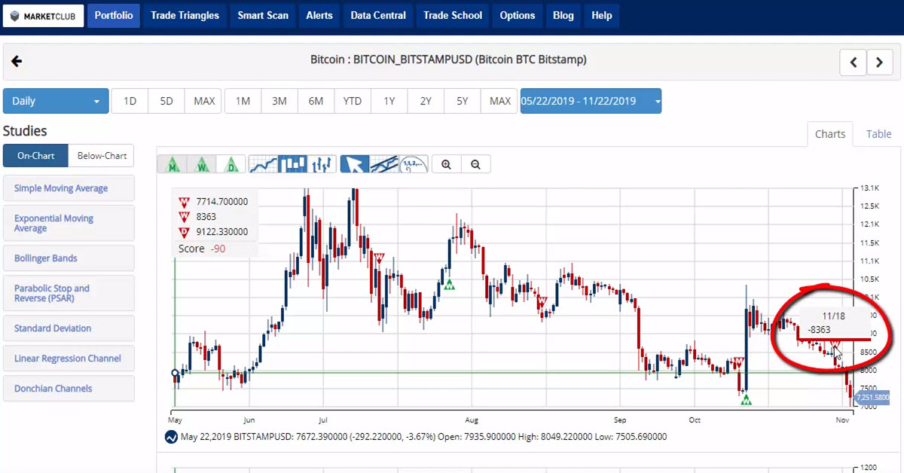Switch to the Table tab
The width and height of the screenshot is (904, 473).
point(878,134)
